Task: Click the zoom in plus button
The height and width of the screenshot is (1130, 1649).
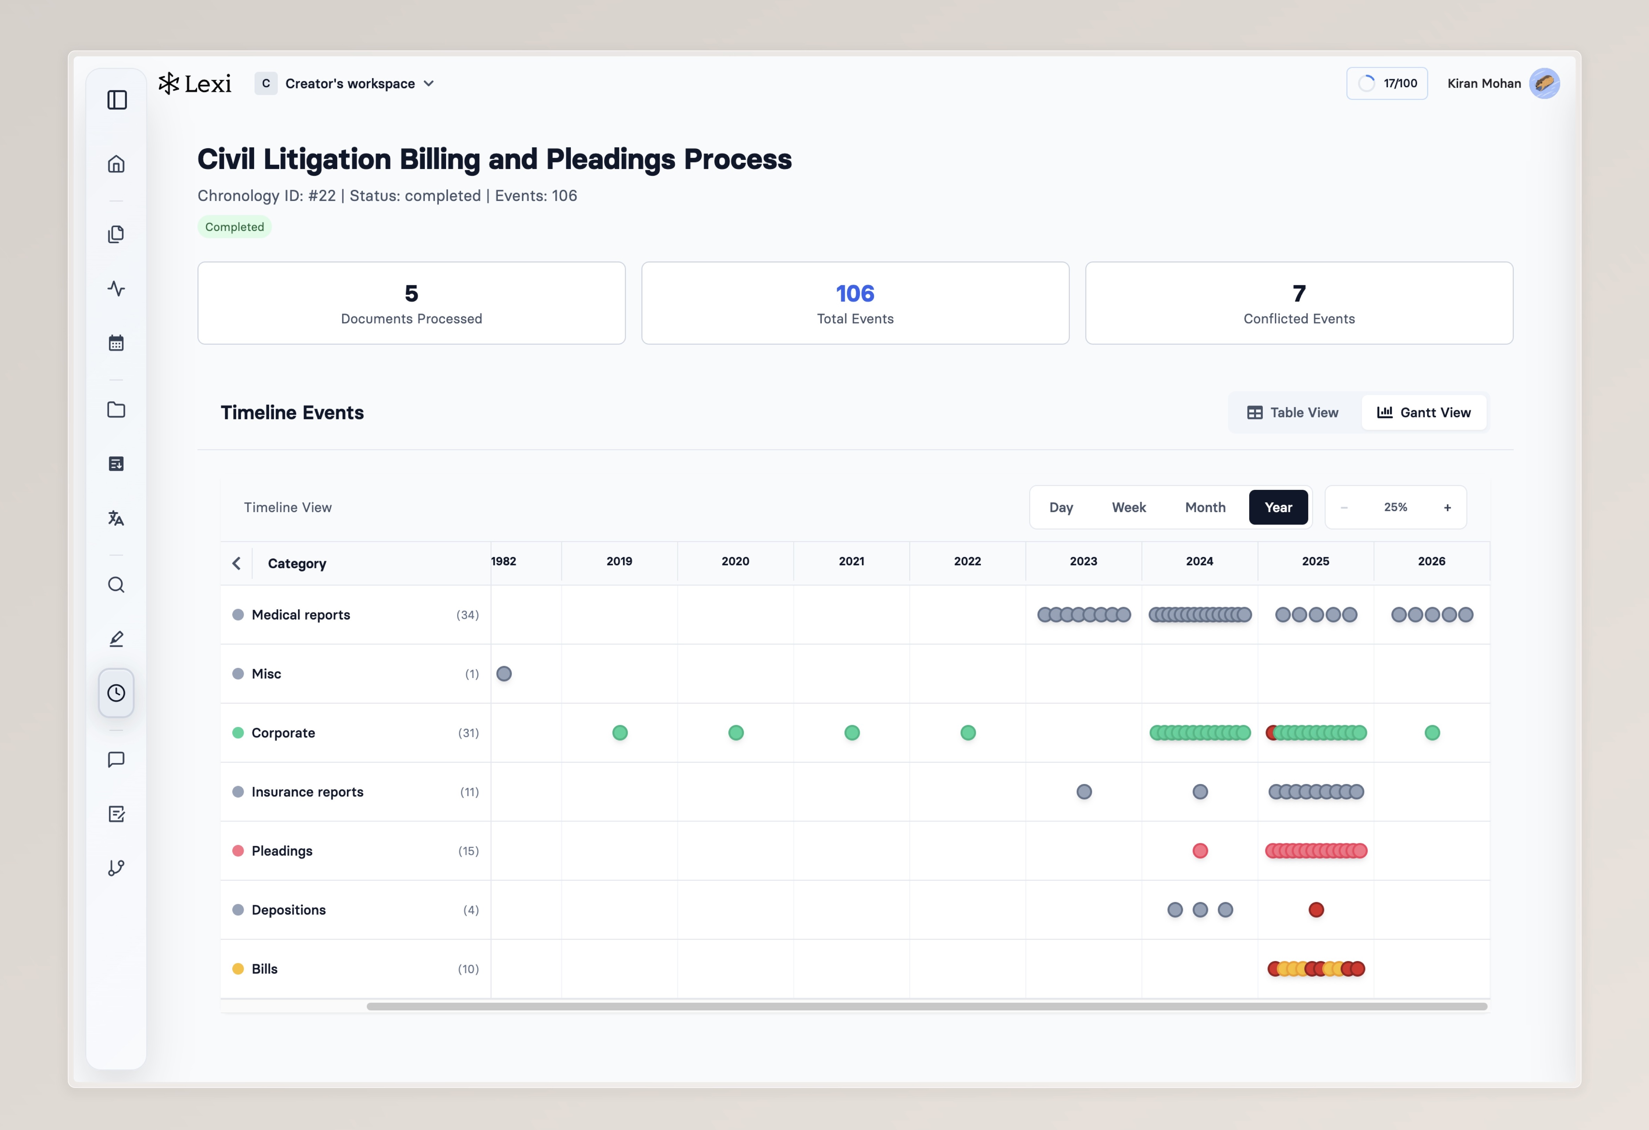Action: pos(1447,508)
